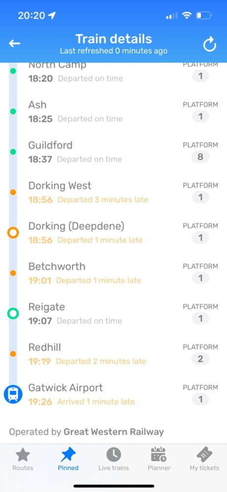Open the Routes star tab

pos(23,460)
